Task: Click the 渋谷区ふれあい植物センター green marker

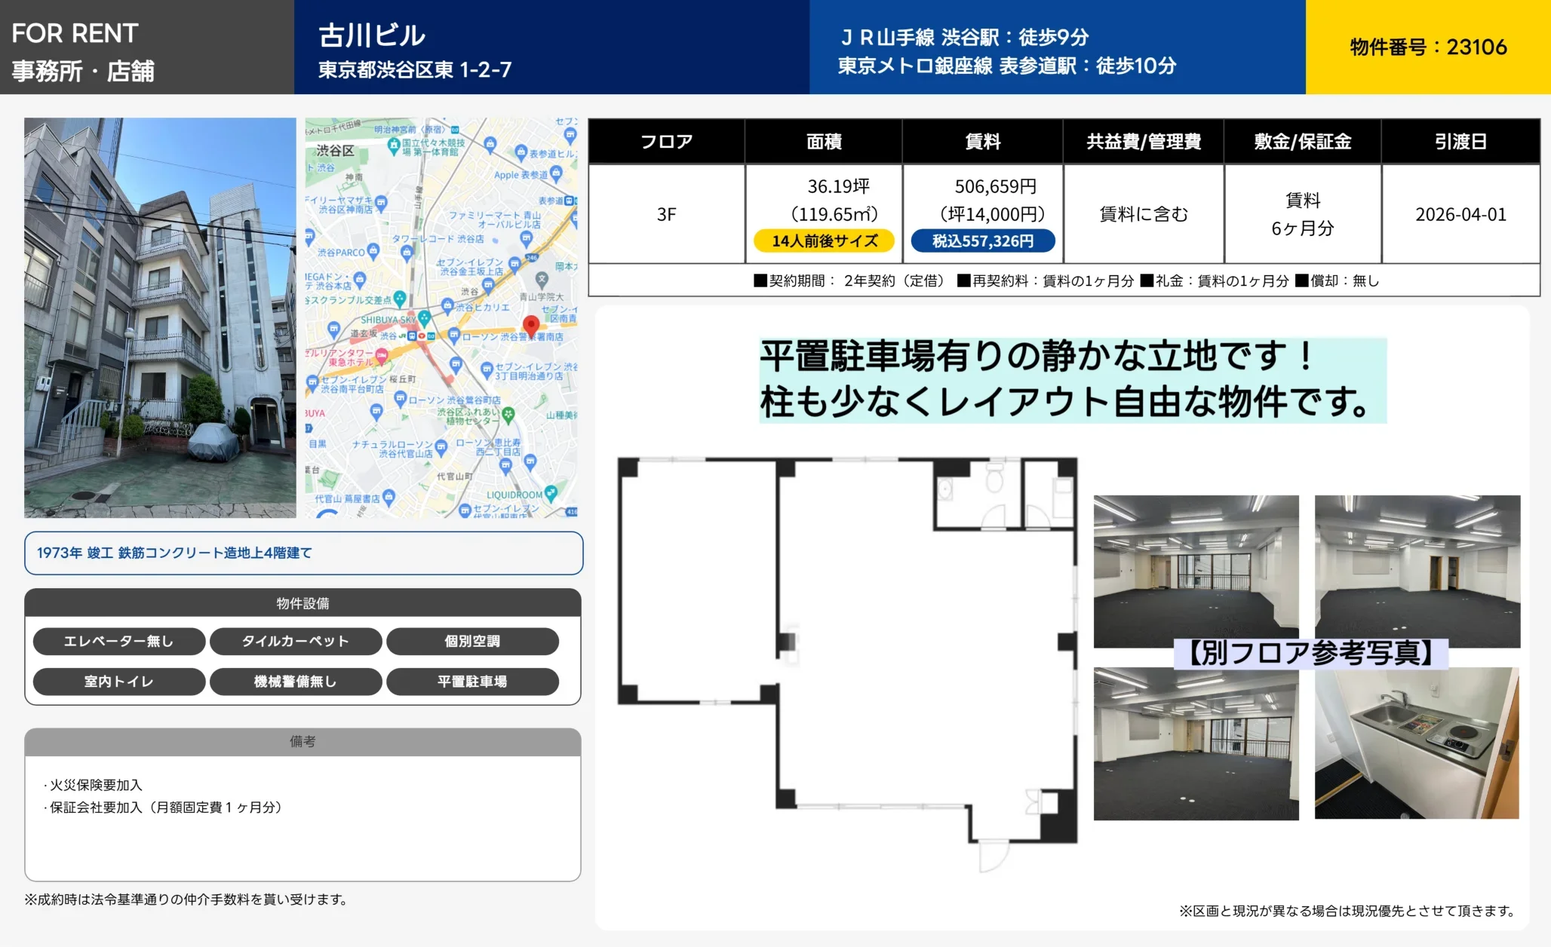Action: tap(508, 414)
